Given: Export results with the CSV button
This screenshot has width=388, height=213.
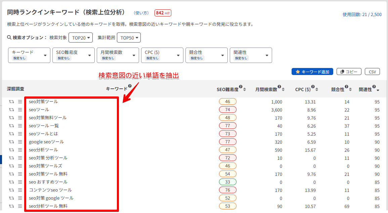Looking at the screenshot, I should (x=372, y=72).
